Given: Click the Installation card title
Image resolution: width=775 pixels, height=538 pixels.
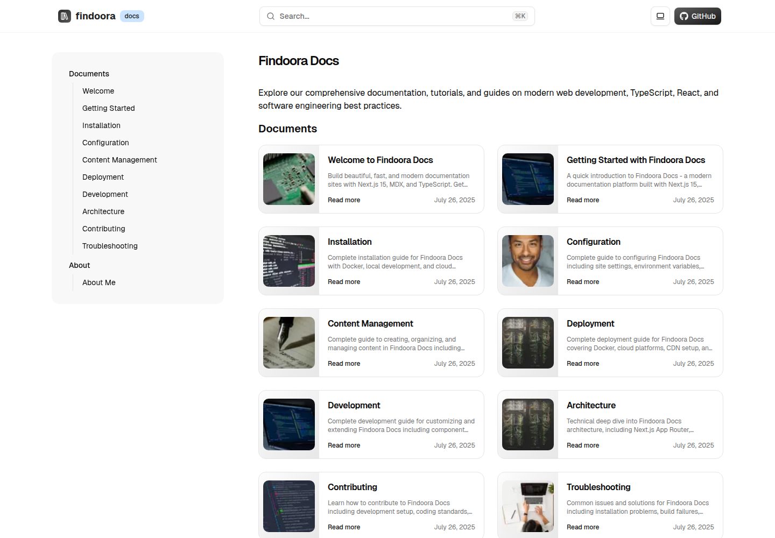Looking at the screenshot, I should tap(350, 242).
